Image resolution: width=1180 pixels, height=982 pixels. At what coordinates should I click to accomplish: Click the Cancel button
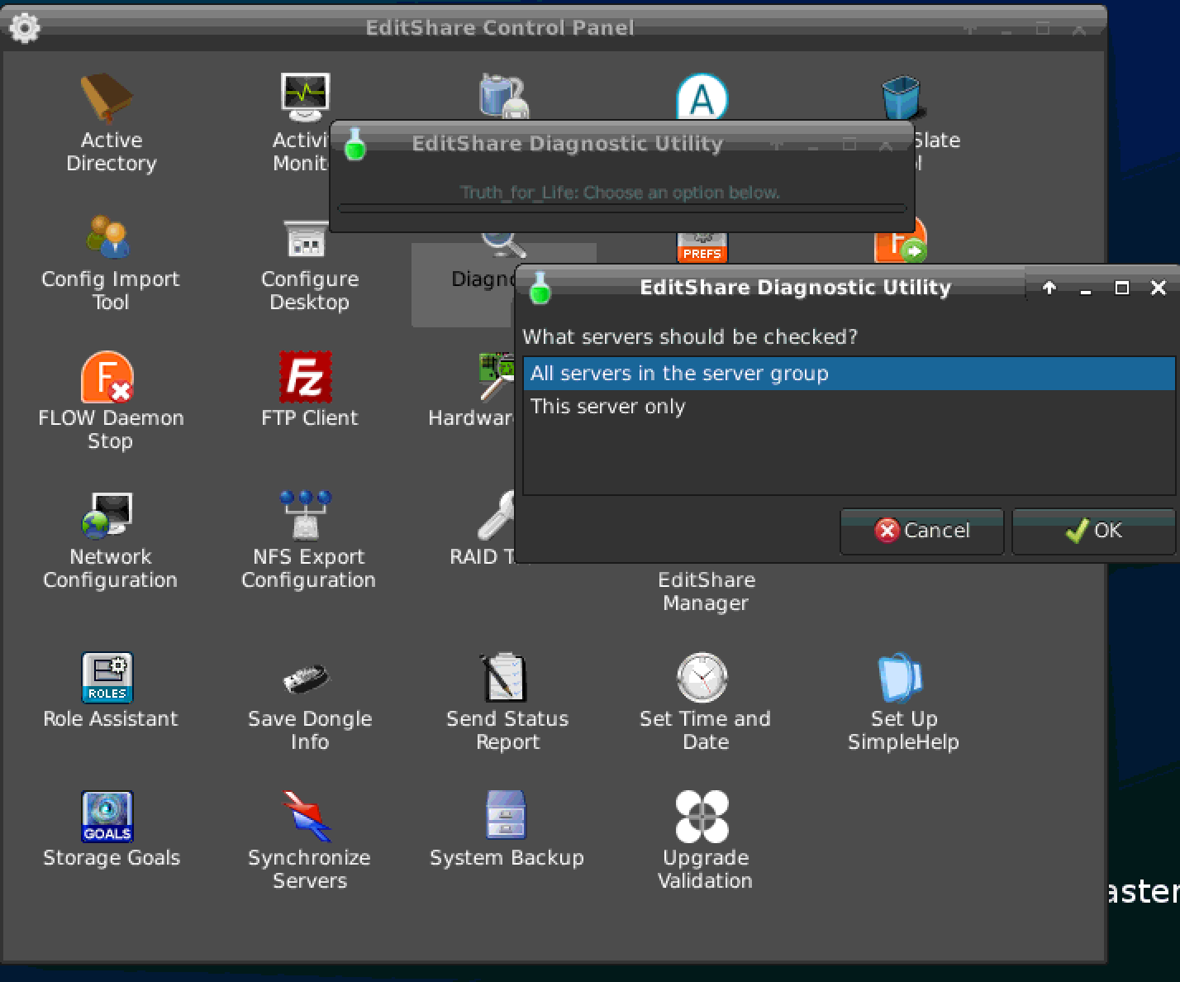tap(922, 531)
